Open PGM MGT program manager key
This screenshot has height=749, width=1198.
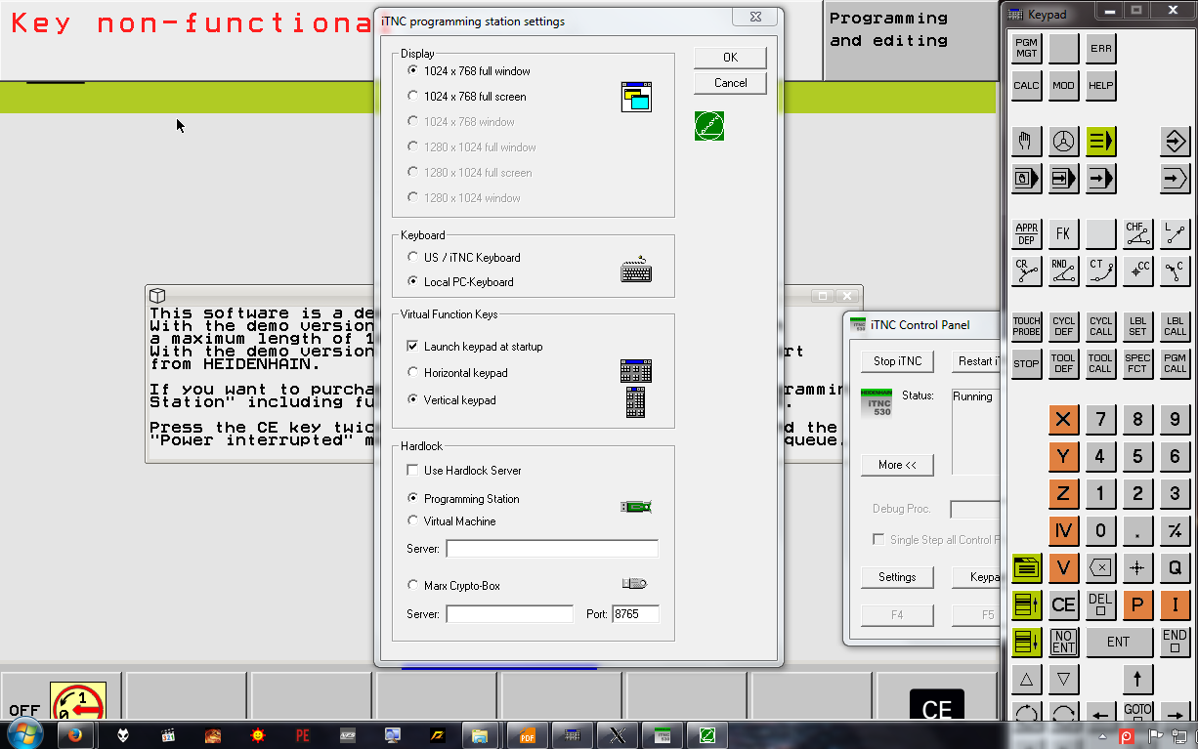(1026, 48)
